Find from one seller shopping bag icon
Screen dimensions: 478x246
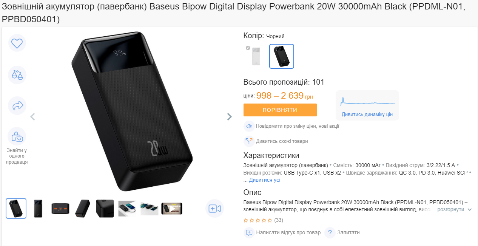pyautogui.click(x=17, y=136)
